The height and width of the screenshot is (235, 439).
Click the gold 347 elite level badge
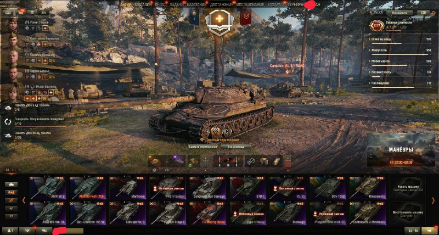[x=376, y=26]
